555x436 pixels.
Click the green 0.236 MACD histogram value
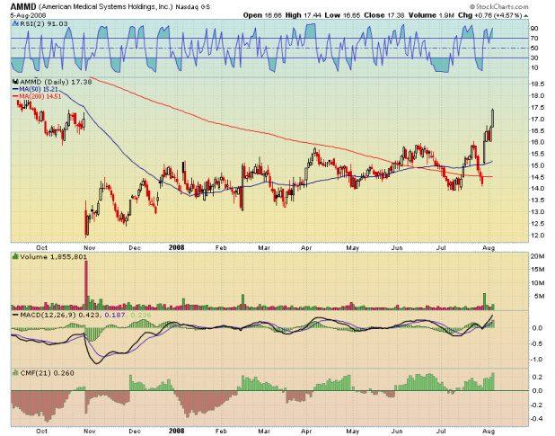pyautogui.click(x=140, y=315)
